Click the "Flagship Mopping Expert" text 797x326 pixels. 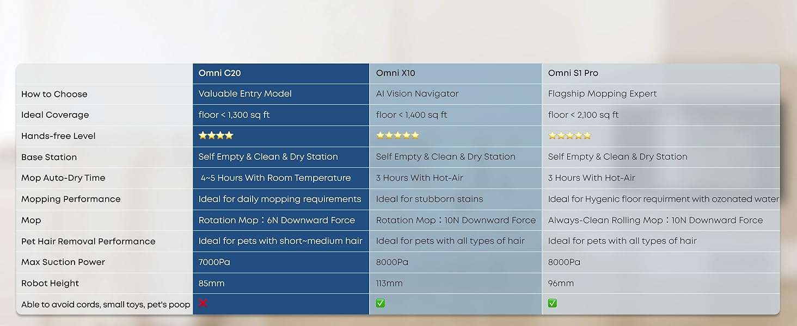pos(602,93)
